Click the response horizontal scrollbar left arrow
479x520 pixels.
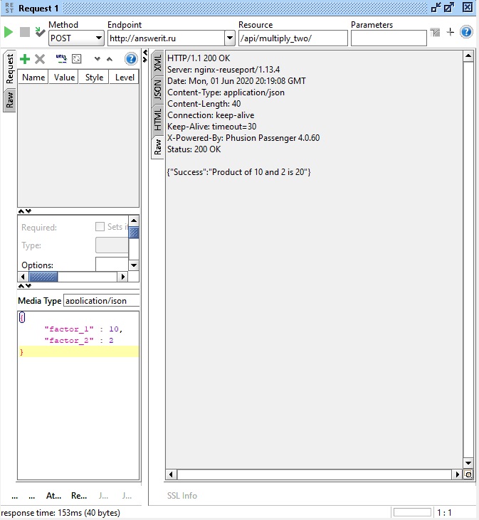[x=171, y=474]
